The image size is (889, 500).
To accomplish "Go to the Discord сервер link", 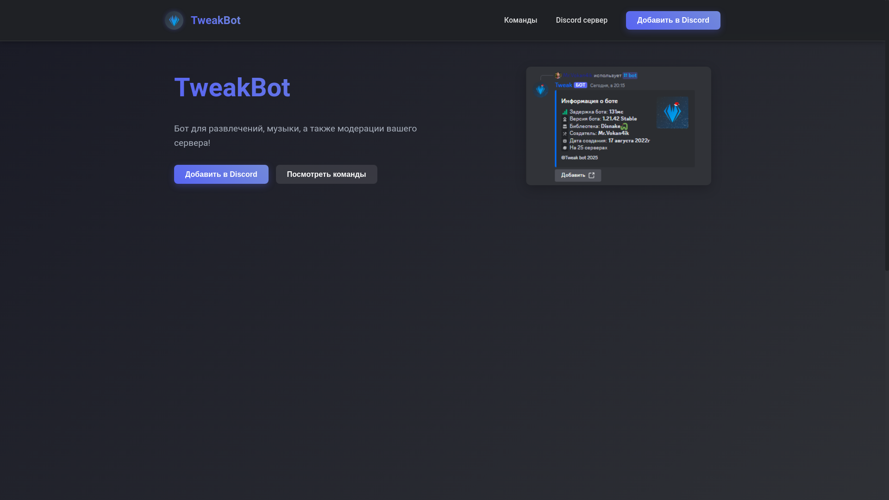I will pos(582,20).
